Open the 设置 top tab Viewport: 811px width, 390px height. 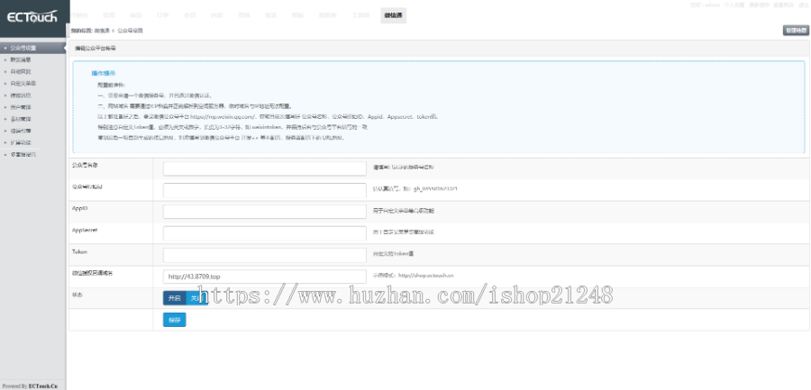pos(109,15)
